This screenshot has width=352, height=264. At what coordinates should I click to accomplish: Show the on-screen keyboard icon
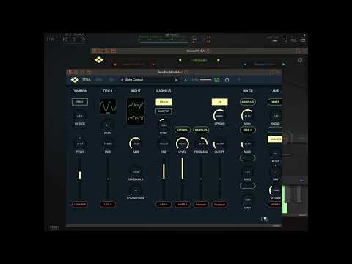point(264,219)
